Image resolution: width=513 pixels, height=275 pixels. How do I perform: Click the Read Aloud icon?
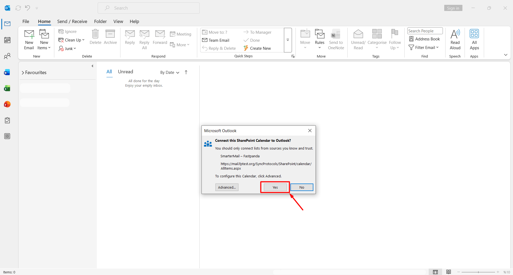coord(455,39)
